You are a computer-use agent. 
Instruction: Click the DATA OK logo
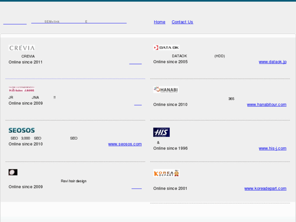pyautogui.click(x=166, y=47)
